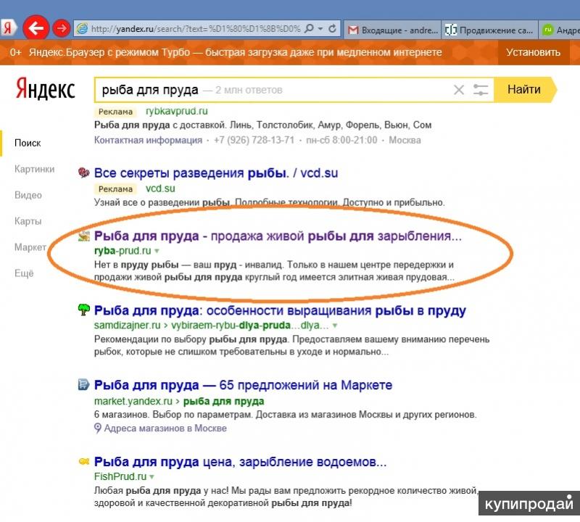Click the magnifier icon in address bar
Image resolution: width=580 pixels, height=522 pixels.
[310, 29]
